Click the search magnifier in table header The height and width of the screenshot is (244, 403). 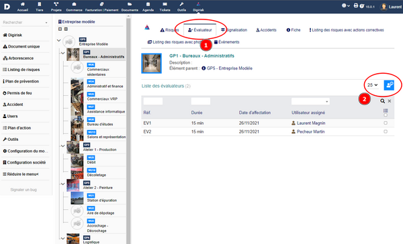coord(382,101)
